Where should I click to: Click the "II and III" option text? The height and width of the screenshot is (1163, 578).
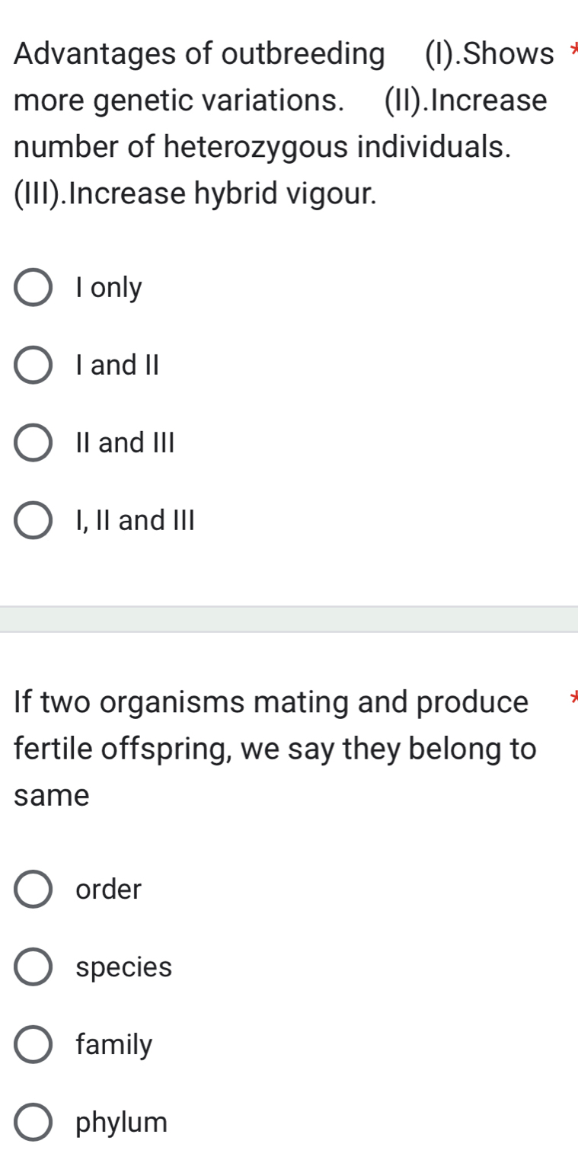[124, 443]
